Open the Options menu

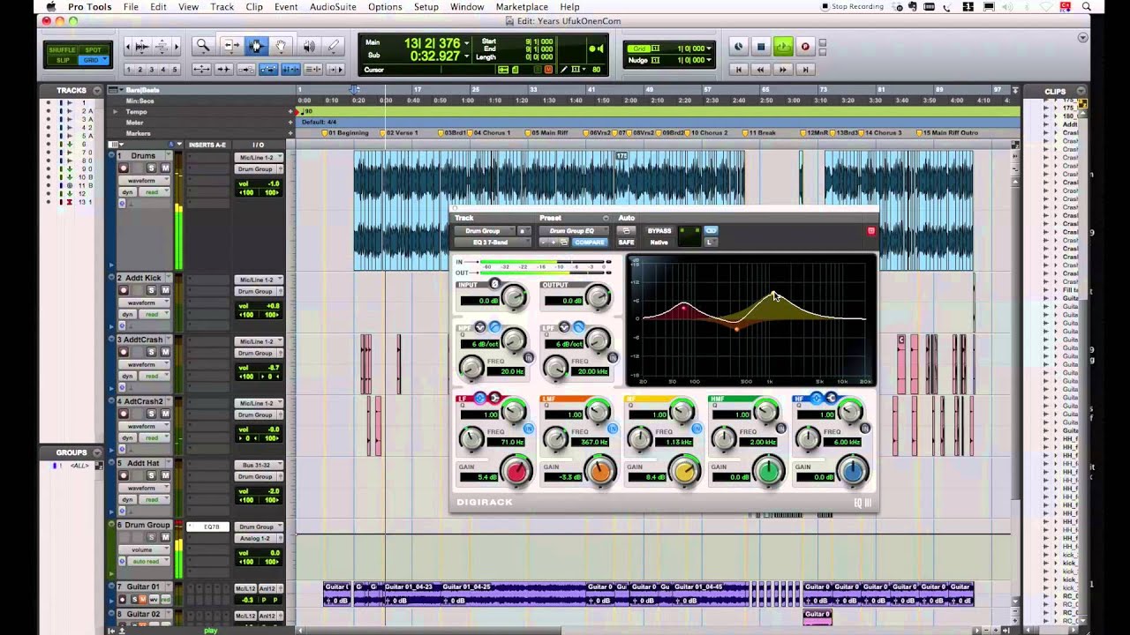point(385,7)
